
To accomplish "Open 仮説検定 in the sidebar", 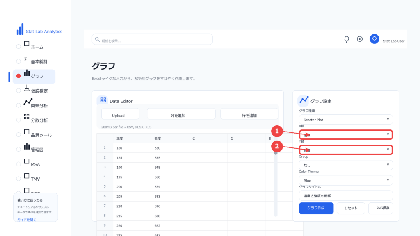I will pos(39,91).
